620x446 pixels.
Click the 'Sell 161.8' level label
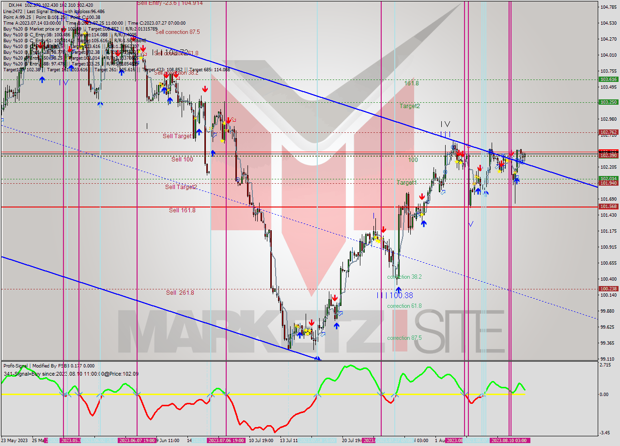[182, 210]
